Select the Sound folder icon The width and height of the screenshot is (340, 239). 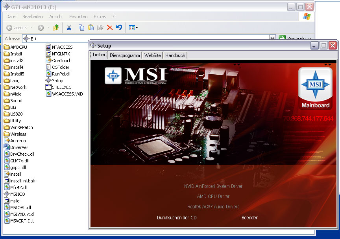7,101
